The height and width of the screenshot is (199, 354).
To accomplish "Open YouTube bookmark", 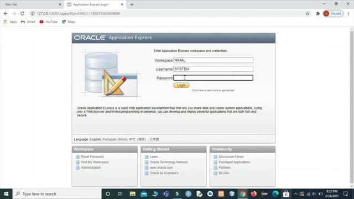I will click(x=48, y=22).
